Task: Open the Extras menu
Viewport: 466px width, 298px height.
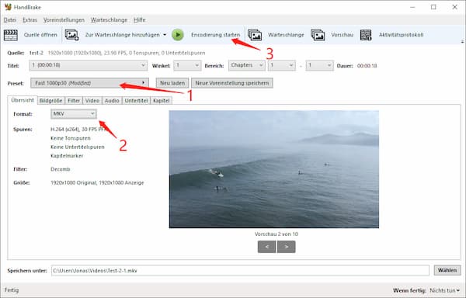Action: click(30, 20)
